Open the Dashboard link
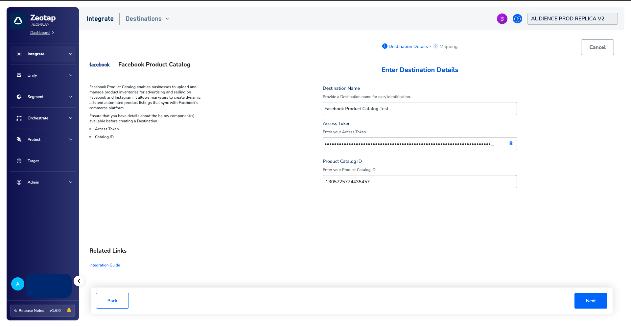631x327 pixels. click(x=40, y=33)
